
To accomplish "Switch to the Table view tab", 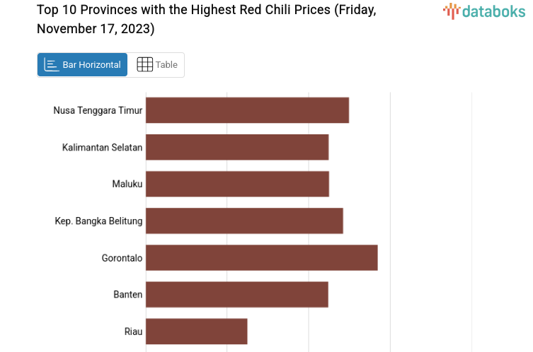I will coord(156,64).
